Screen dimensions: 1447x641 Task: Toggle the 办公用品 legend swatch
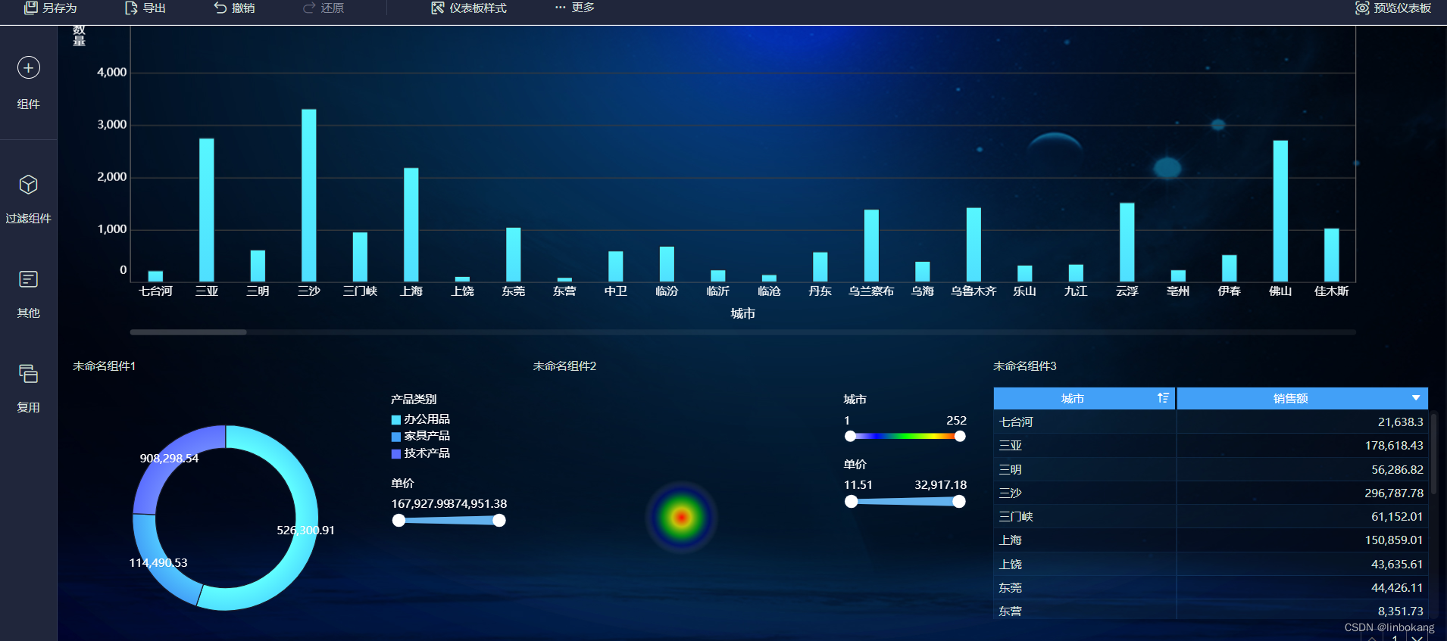pyautogui.click(x=395, y=420)
